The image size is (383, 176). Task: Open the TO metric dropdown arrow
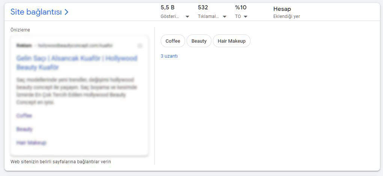246,16
